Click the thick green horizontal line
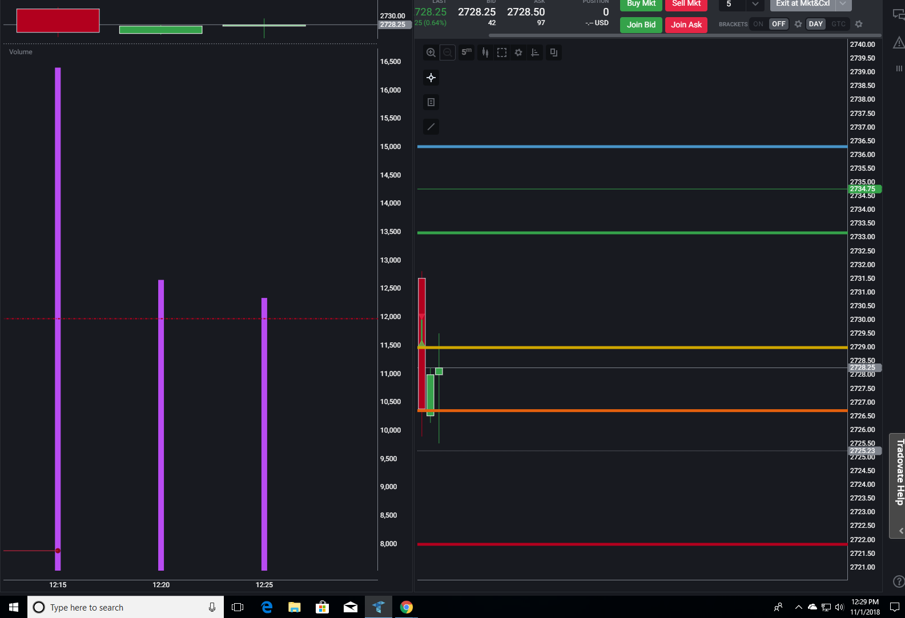 point(632,233)
